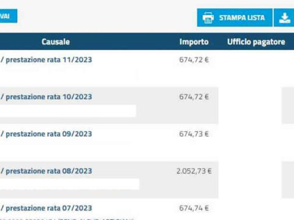The height and width of the screenshot is (220, 294).
Task: Select the 674,72 € amount for rata 11/2023
Action: click(x=194, y=60)
